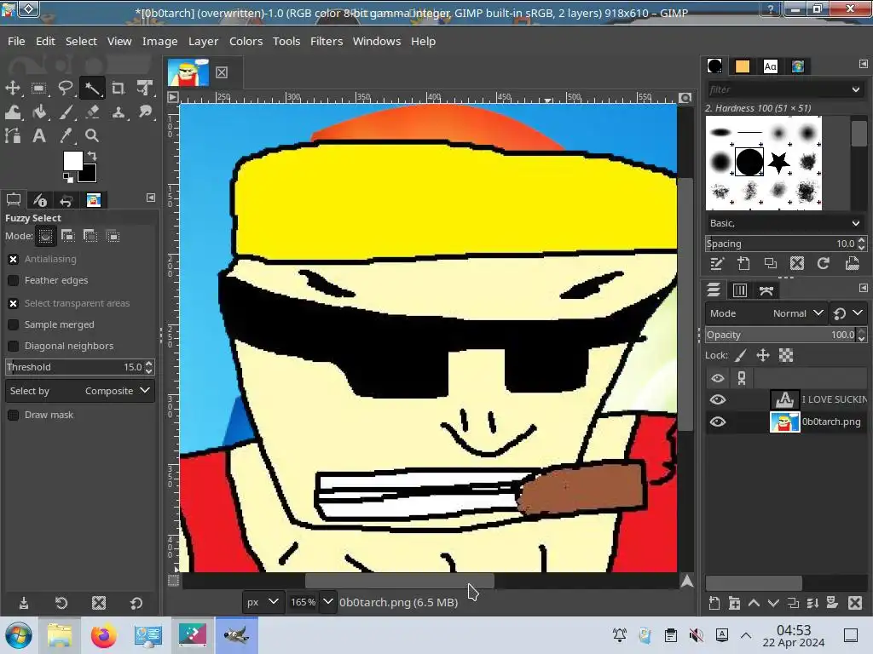Enable the Feather edges checkbox
873x654 pixels.
click(x=14, y=280)
